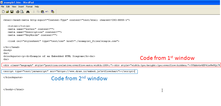Click the </blockquote> line
This screenshot has width=221, height=106.
click(13, 77)
